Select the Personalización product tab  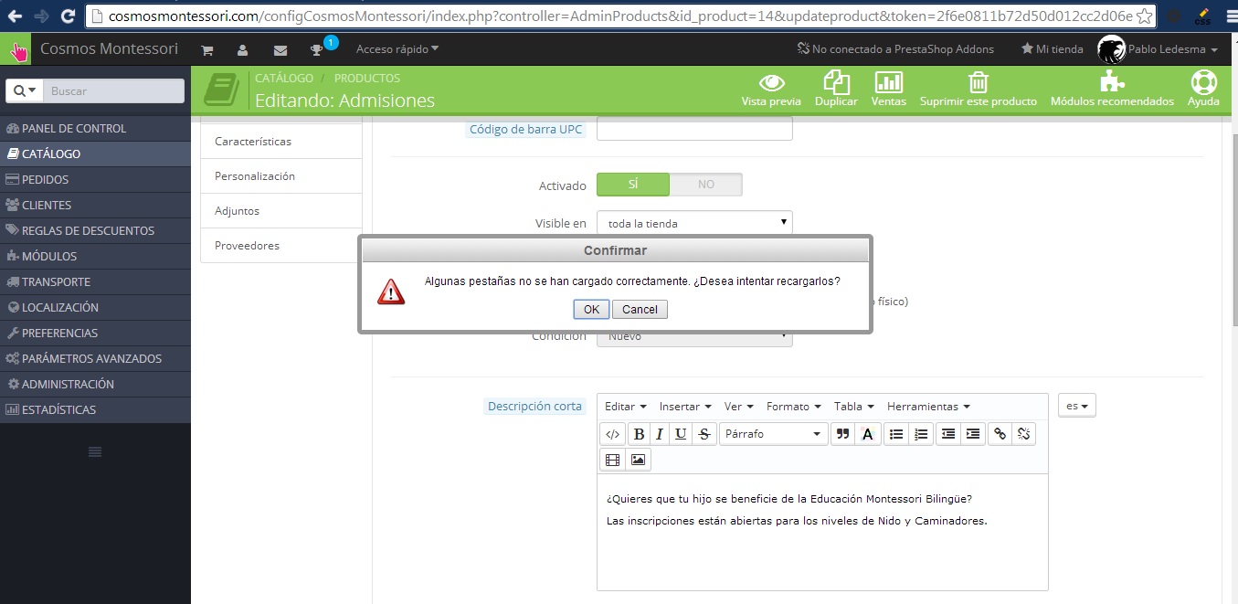click(x=281, y=176)
